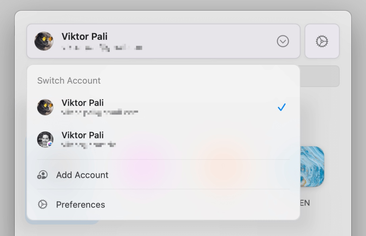Click the cat avatar in the top account header
The image size is (366, 236).
point(44,41)
